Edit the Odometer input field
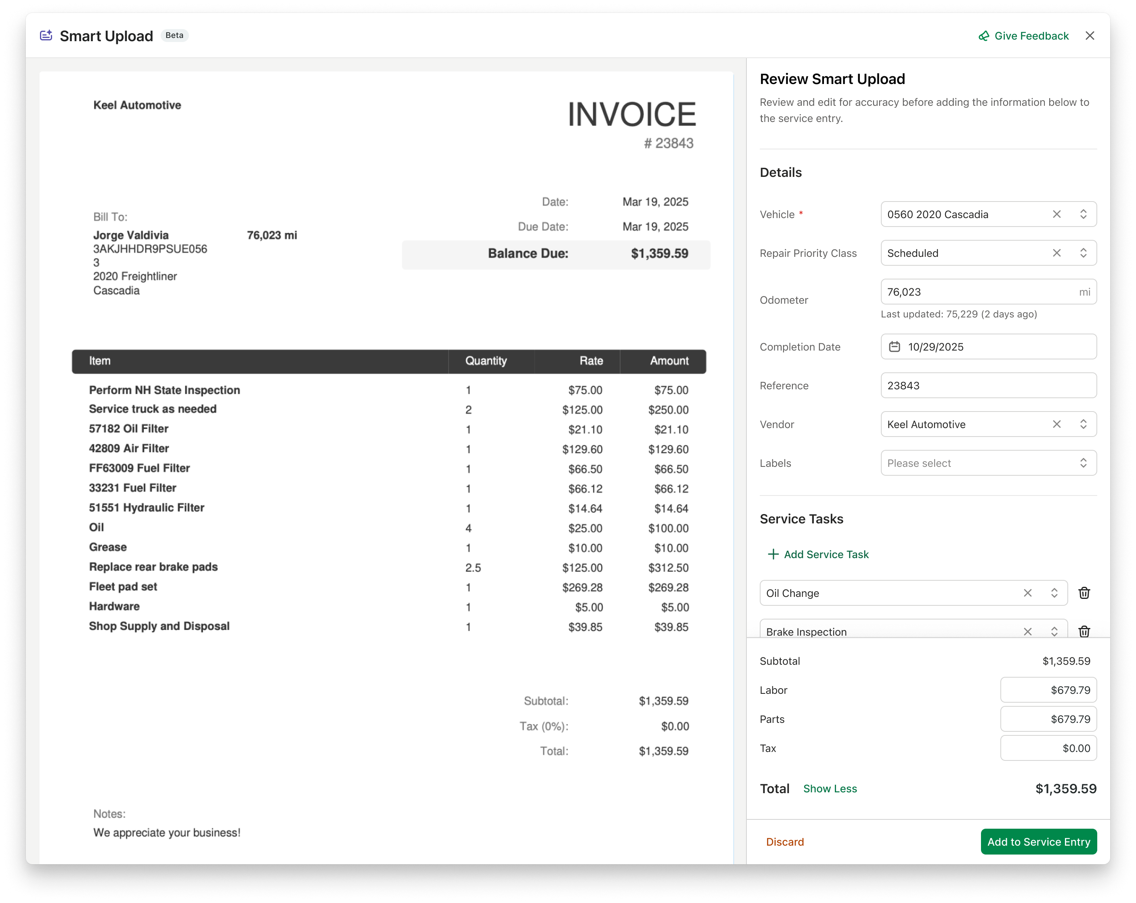 tap(989, 292)
